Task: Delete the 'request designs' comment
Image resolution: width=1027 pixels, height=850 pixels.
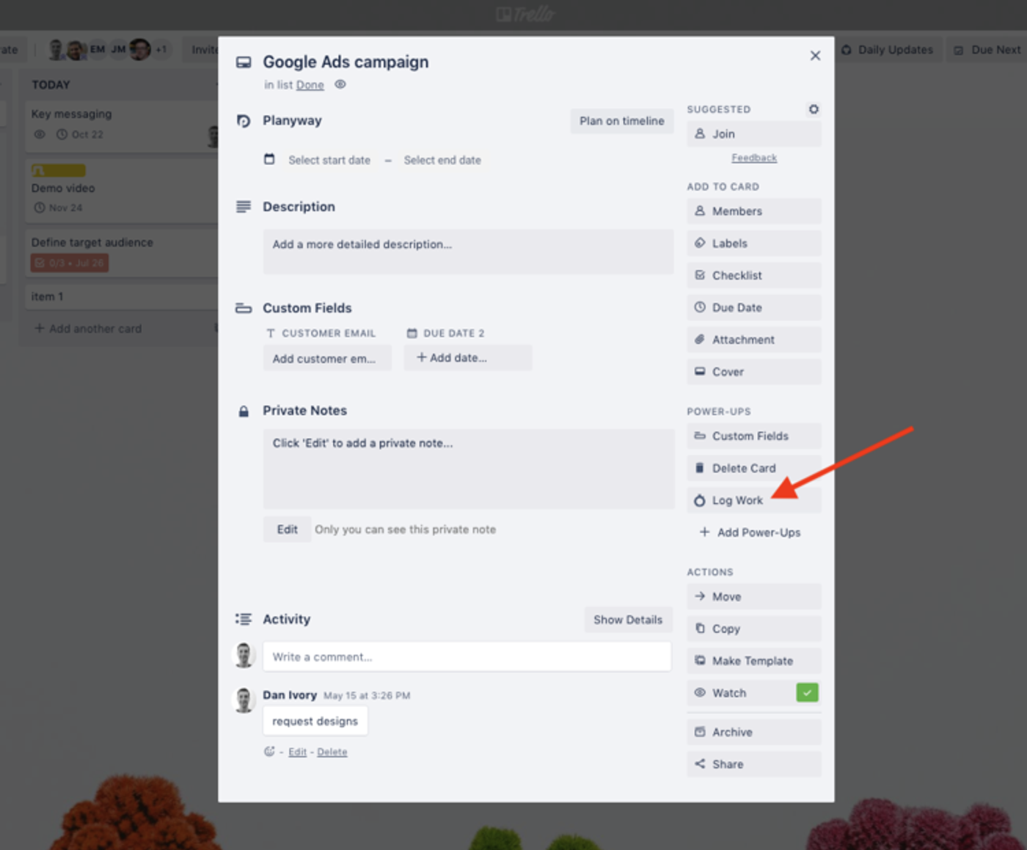Action: (332, 752)
